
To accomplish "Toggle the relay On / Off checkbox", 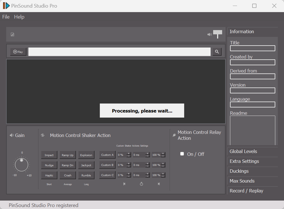I will click(182, 154).
